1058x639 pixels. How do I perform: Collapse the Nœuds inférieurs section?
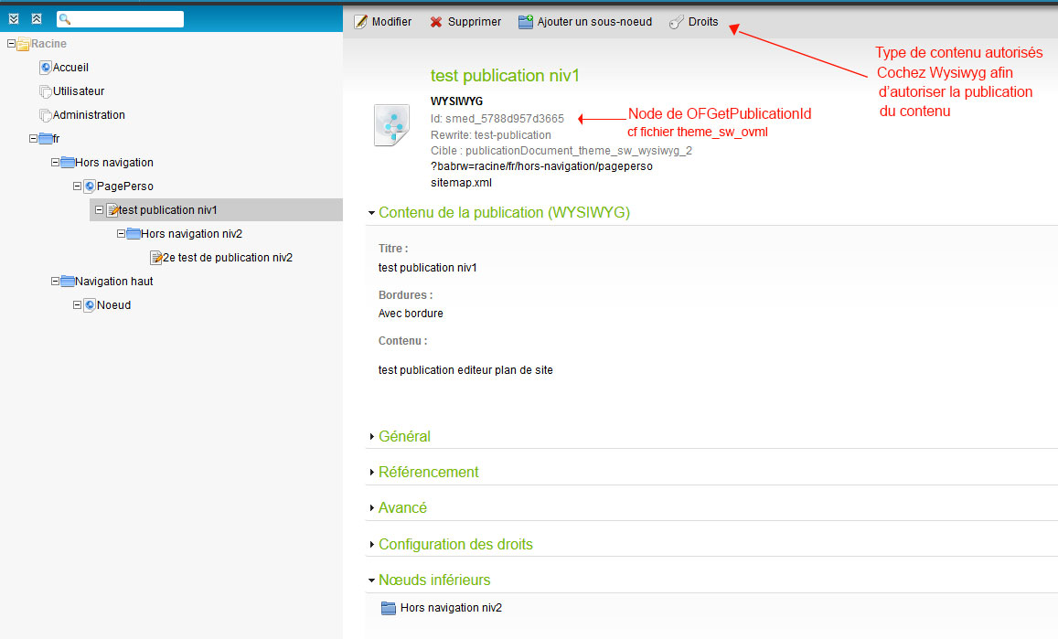pyautogui.click(x=434, y=580)
